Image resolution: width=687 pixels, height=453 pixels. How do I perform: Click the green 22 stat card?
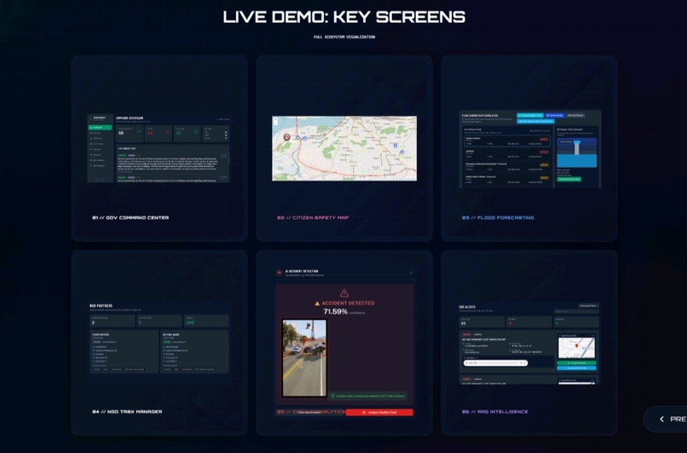click(x=187, y=134)
